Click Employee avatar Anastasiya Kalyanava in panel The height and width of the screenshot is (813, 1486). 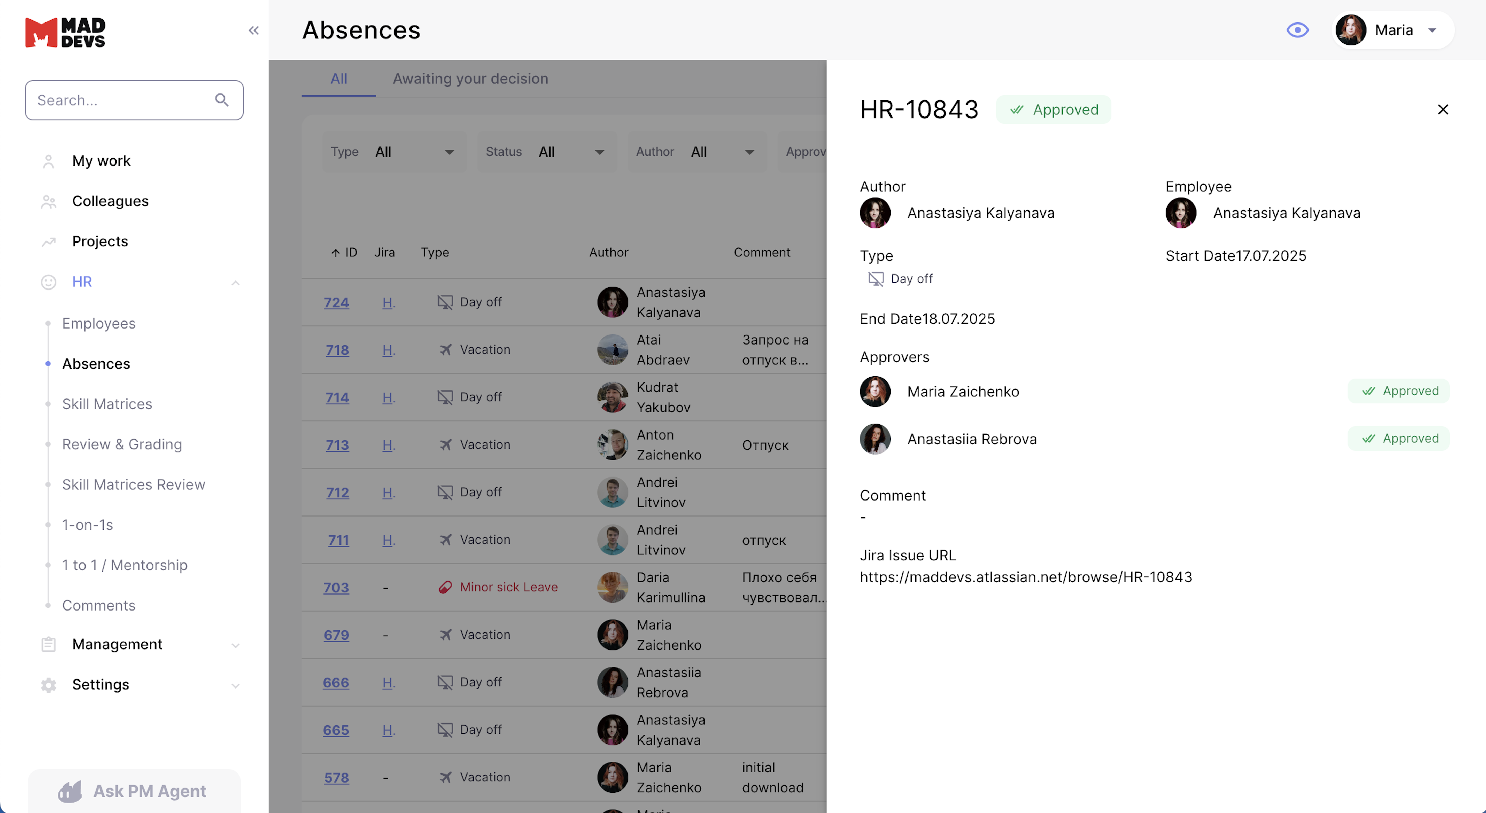pyautogui.click(x=1180, y=213)
